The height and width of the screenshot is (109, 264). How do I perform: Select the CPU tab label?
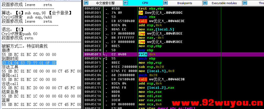click(145, 3)
